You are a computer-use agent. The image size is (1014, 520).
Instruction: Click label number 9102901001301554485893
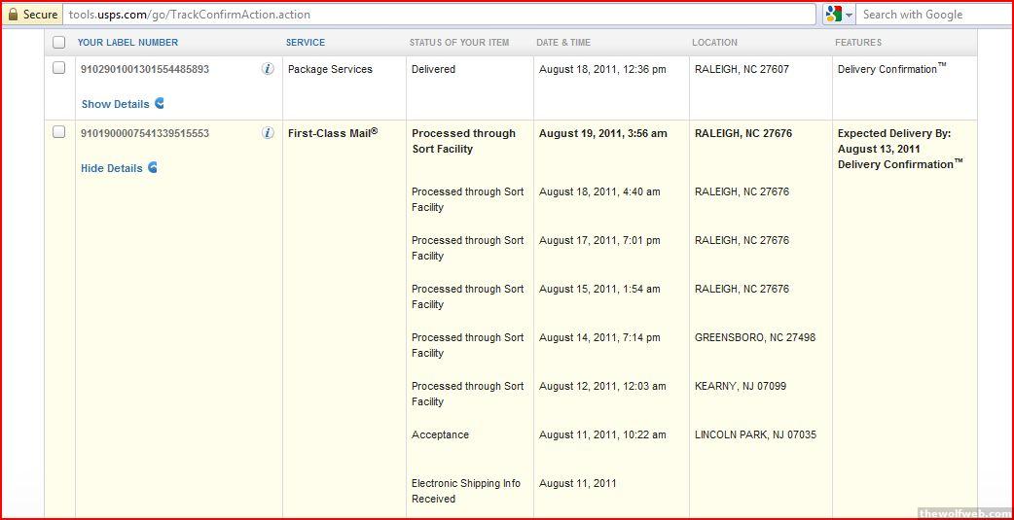[x=144, y=70]
